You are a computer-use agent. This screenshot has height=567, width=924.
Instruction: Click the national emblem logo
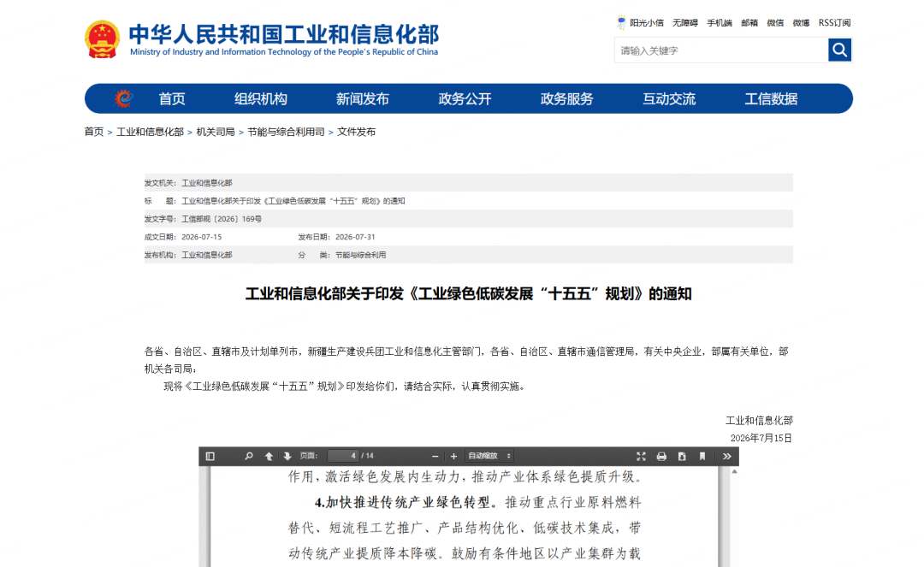point(102,38)
